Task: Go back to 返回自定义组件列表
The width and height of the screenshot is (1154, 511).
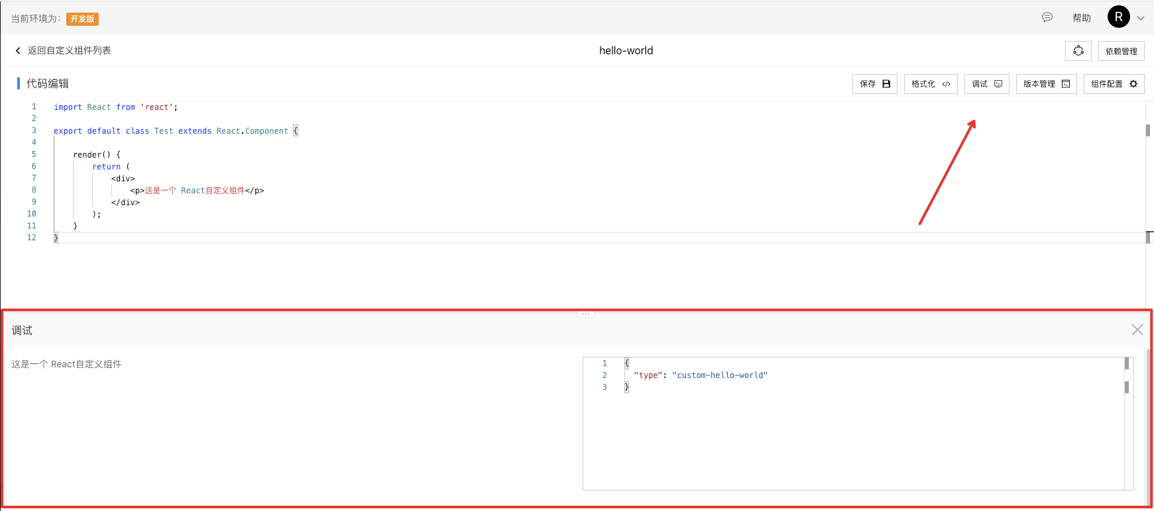Action: [63, 50]
